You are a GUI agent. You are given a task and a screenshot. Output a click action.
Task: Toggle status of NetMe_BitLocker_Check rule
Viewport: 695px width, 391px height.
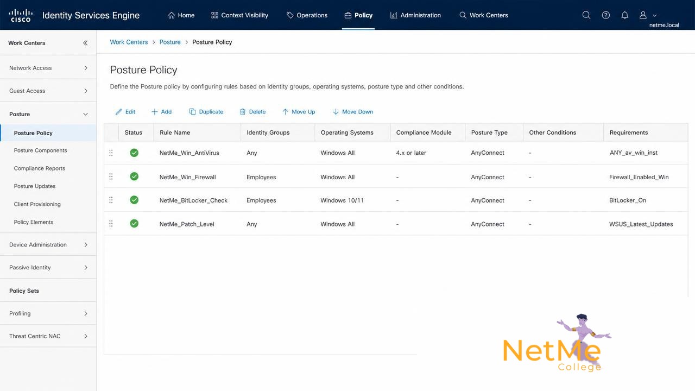(134, 200)
